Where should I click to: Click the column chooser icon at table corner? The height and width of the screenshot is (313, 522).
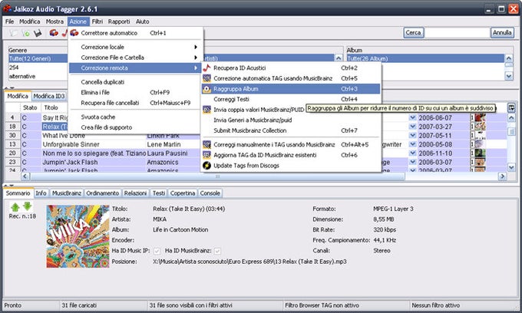click(x=511, y=107)
